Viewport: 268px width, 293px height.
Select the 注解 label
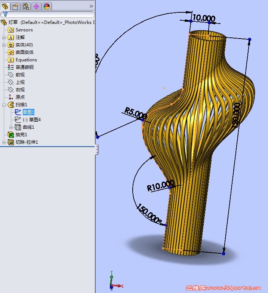point(20,37)
